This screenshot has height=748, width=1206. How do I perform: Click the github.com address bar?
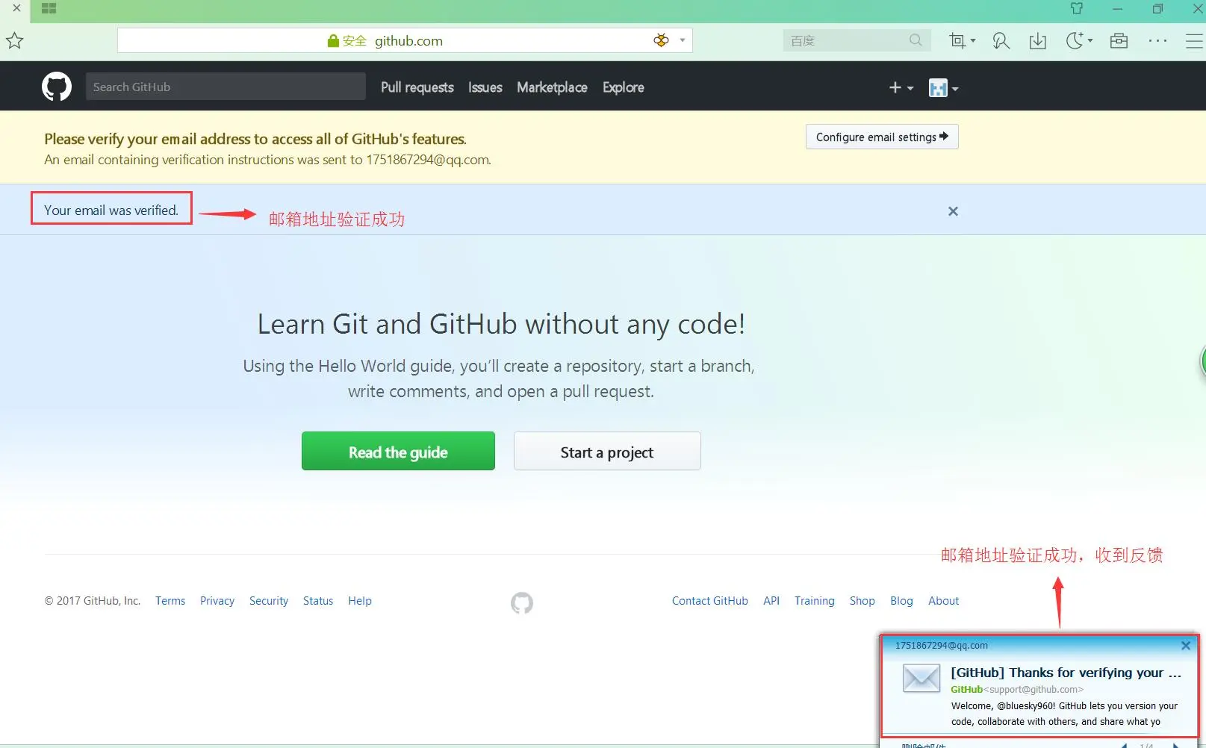pos(405,40)
